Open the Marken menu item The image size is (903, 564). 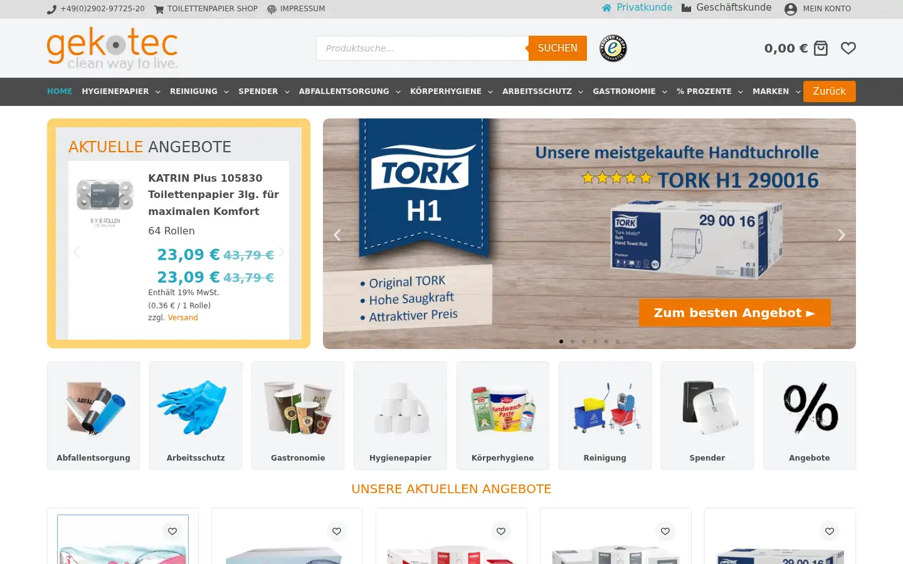(x=771, y=91)
